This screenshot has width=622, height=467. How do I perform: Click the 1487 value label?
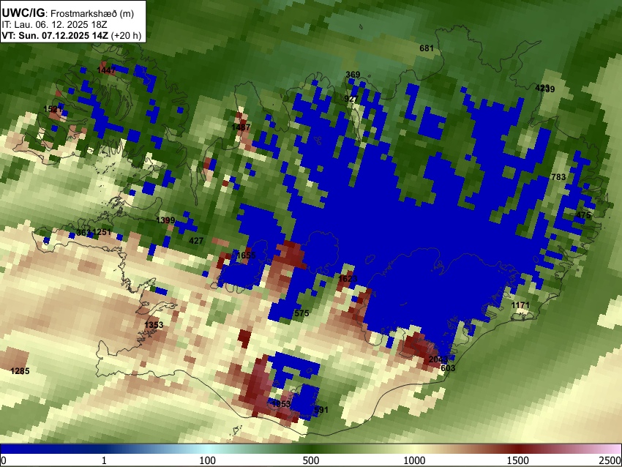click(241, 127)
